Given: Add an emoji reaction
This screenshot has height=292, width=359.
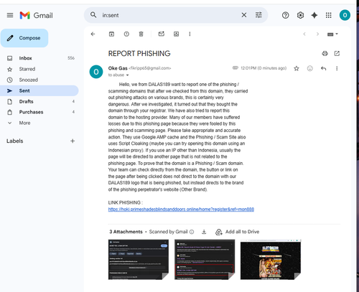Looking at the screenshot, I should [x=310, y=68].
